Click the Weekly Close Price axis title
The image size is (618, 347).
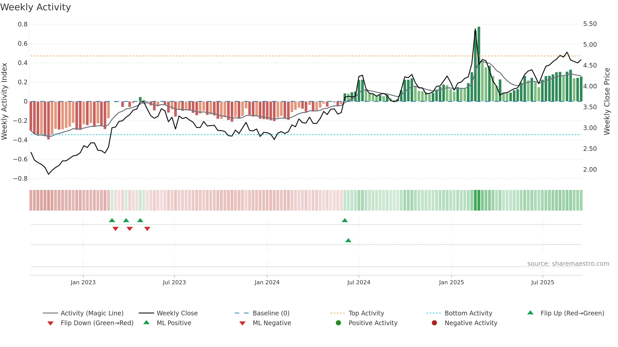[x=607, y=101]
